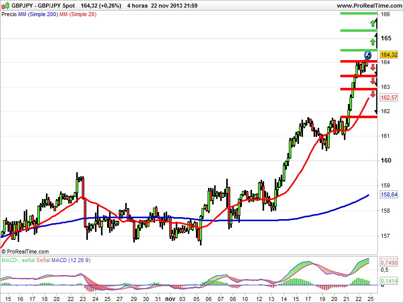Click the blue 158,64 price tag
Viewport: 404px width, 303px height.
pos(389,194)
